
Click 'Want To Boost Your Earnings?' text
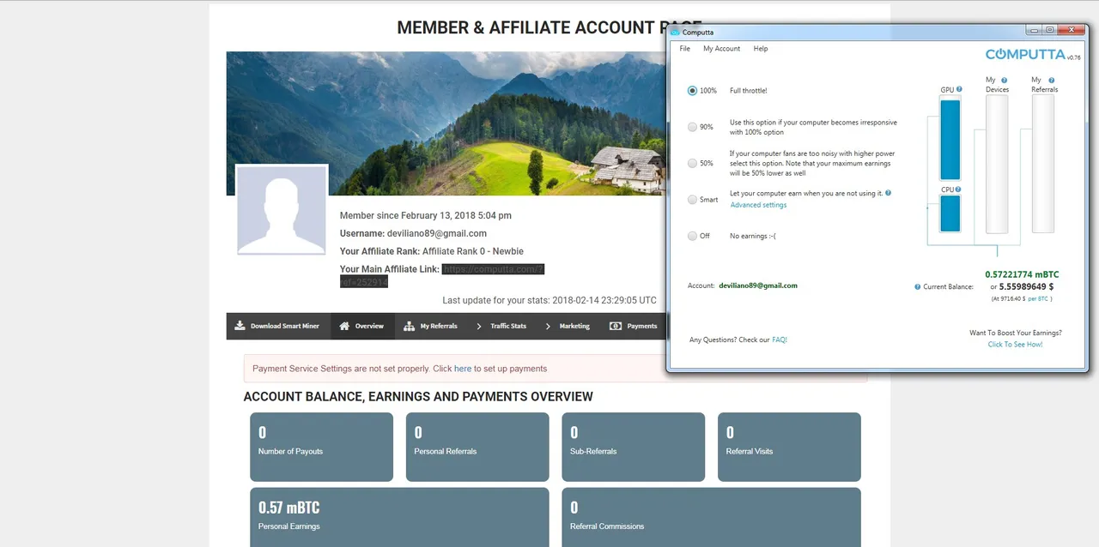[1015, 333]
